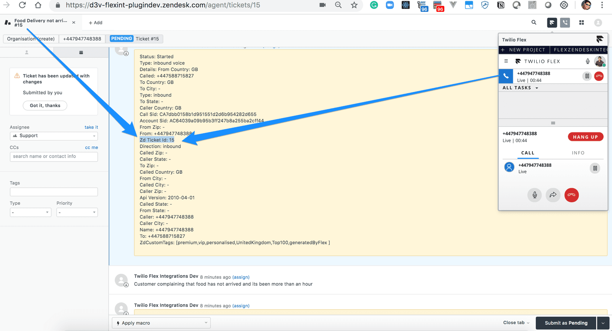The image size is (612, 331).
Task: End call with bottom red hang-up button
Action: click(x=571, y=195)
